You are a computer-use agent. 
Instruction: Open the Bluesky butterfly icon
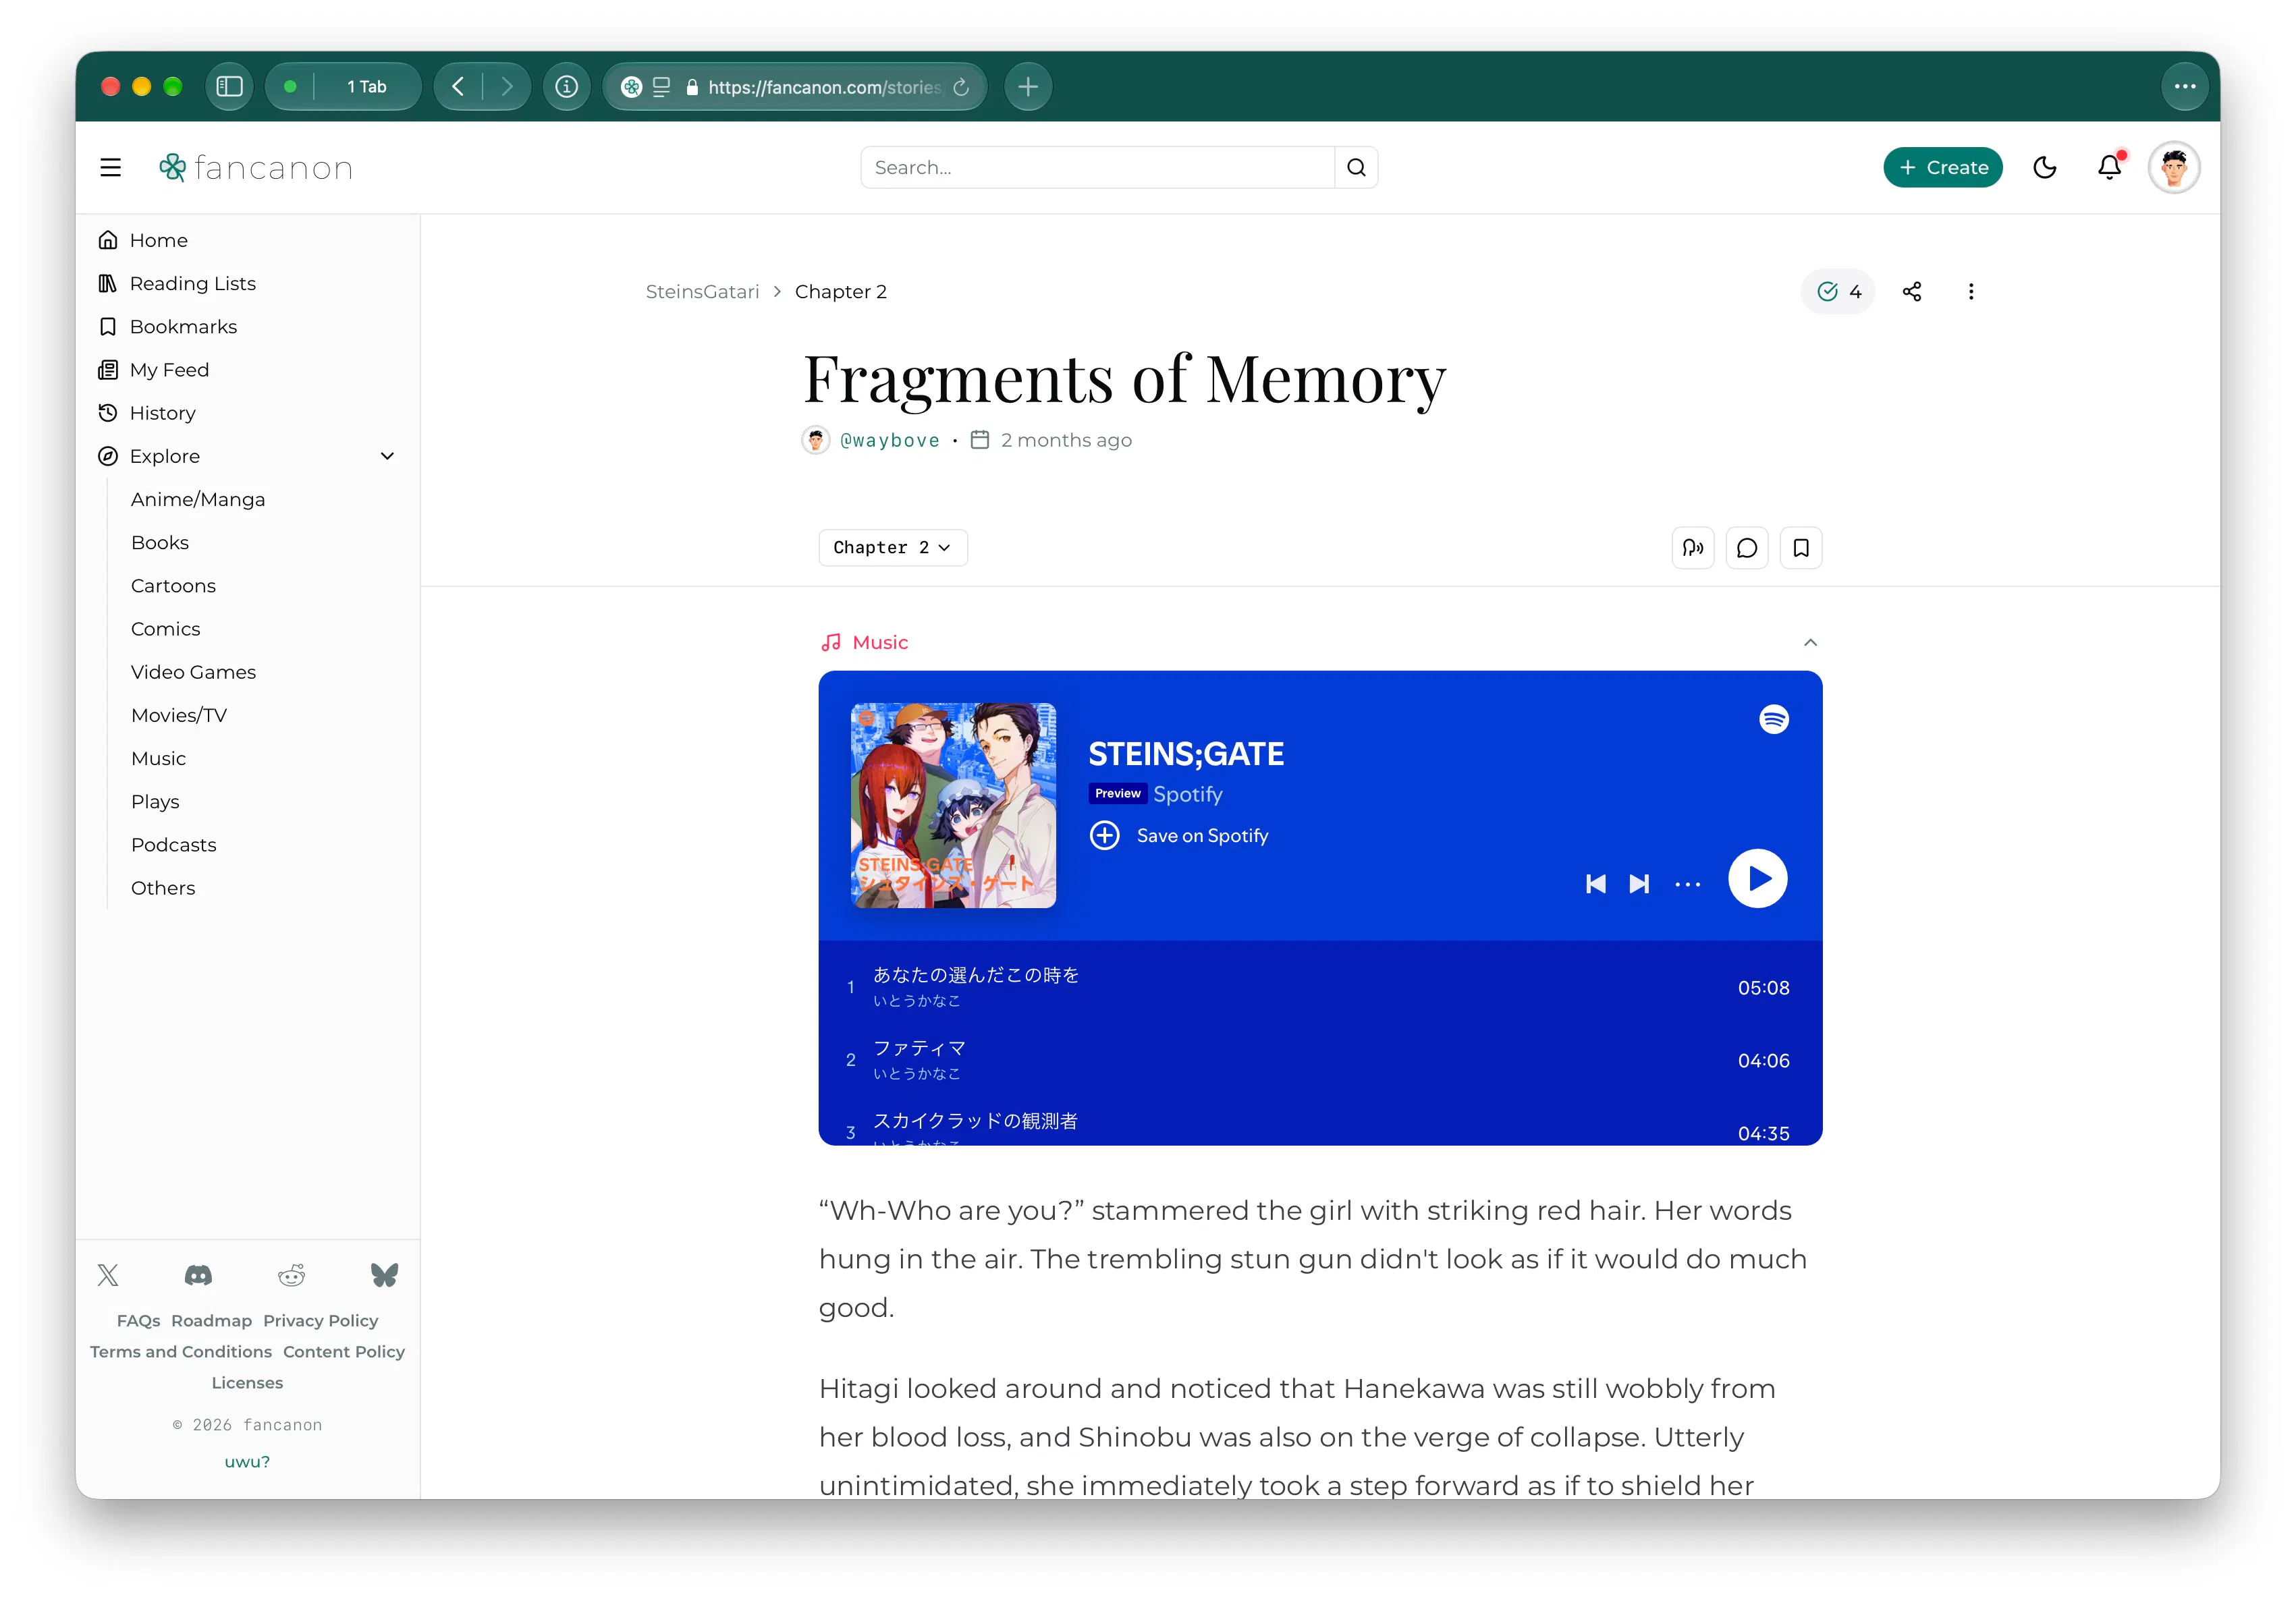click(385, 1275)
